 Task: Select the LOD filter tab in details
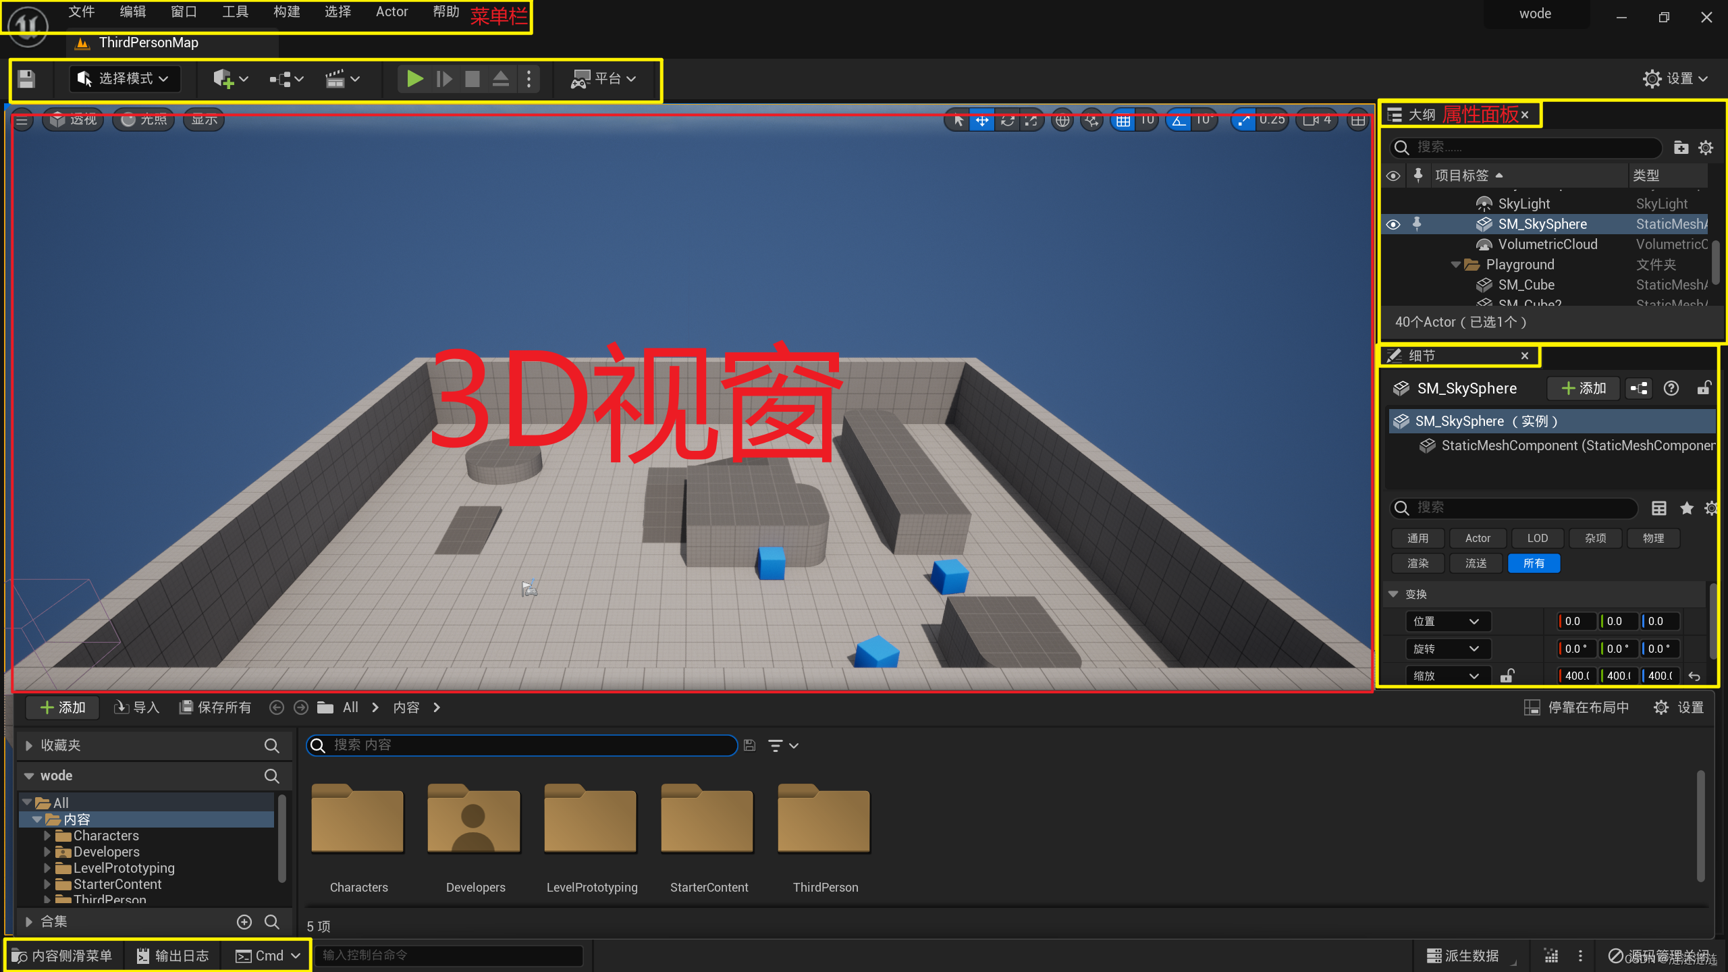[1537, 538]
